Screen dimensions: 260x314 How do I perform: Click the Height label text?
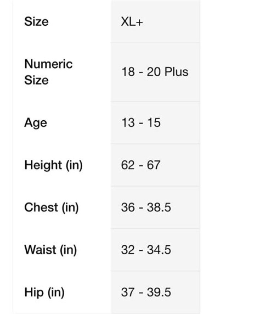pyautogui.click(x=43, y=165)
